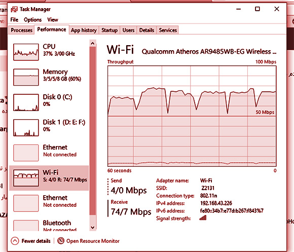This screenshot has width=294, height=252.
Task: Click the Task Manager title bar icon
Action: click(x=14, y=9)
